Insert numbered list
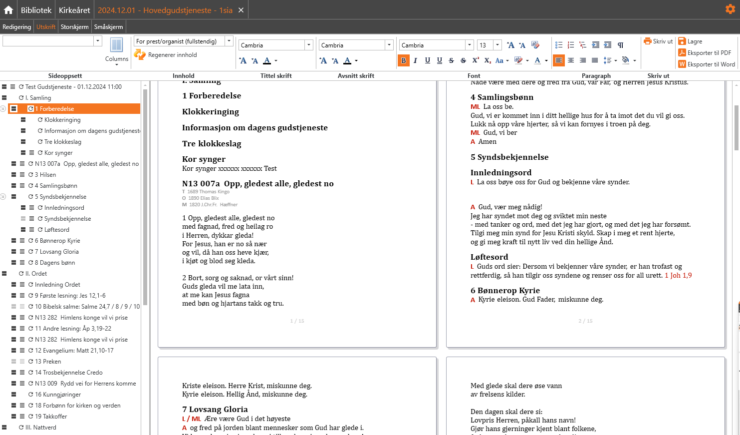 [x=571, y=45]
